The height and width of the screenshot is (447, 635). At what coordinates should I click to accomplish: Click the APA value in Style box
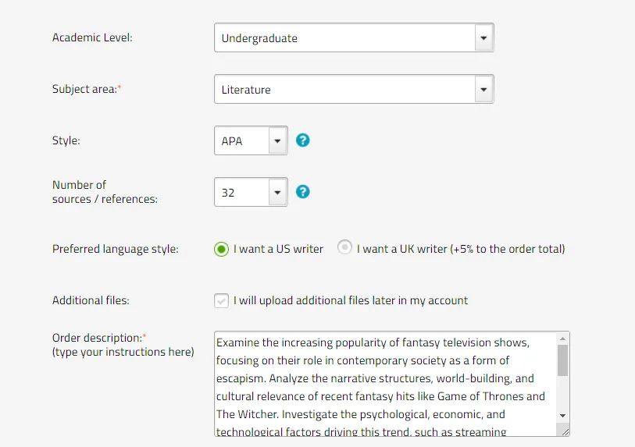point(232,140)
